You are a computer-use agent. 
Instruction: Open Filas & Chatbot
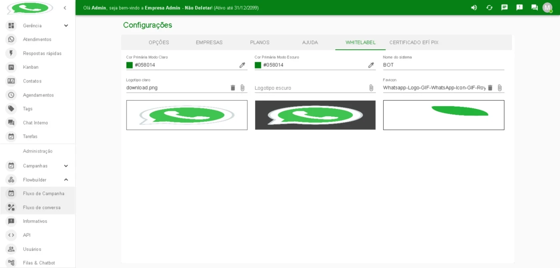[x=38, y=263]
